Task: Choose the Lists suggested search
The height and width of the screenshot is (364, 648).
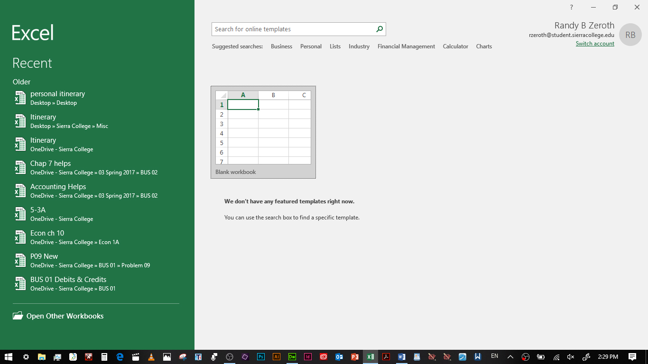Action: (335, 46)
